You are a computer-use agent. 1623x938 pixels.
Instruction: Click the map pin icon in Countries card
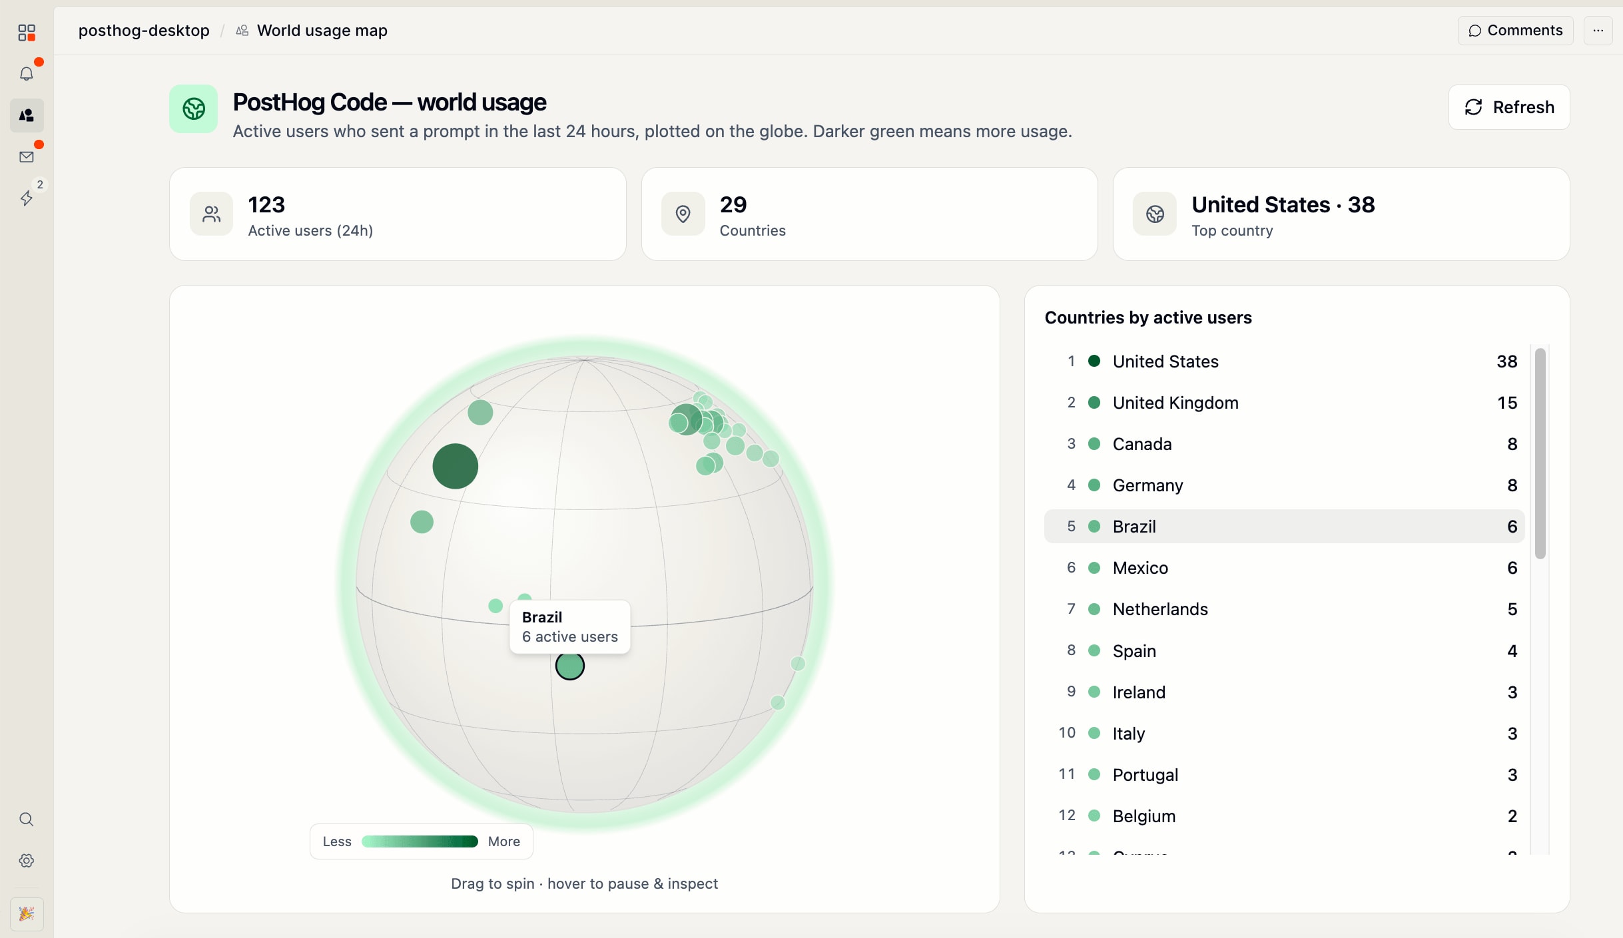click(683, 214)
